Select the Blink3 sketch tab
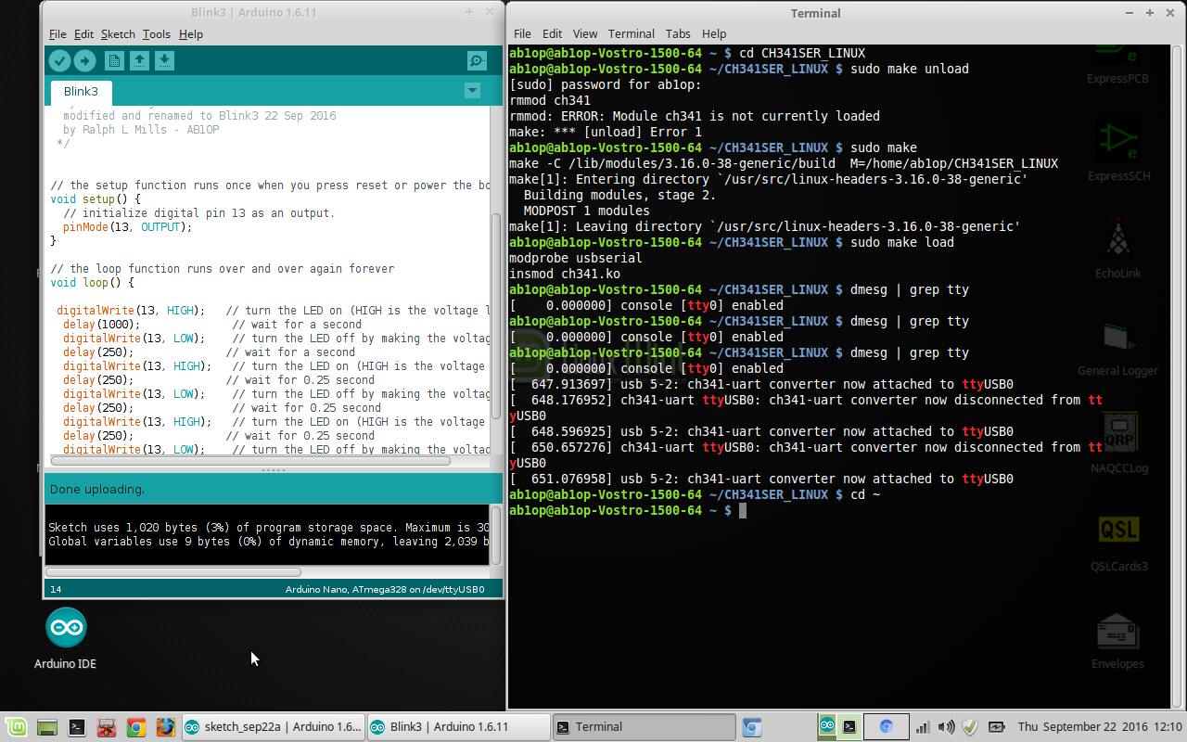The image size is (1187, 742). 81,92
